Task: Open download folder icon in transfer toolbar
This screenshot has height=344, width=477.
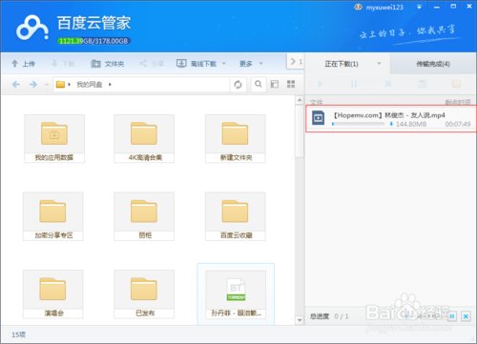Action: pyautogui.click(x=456, y=84)
